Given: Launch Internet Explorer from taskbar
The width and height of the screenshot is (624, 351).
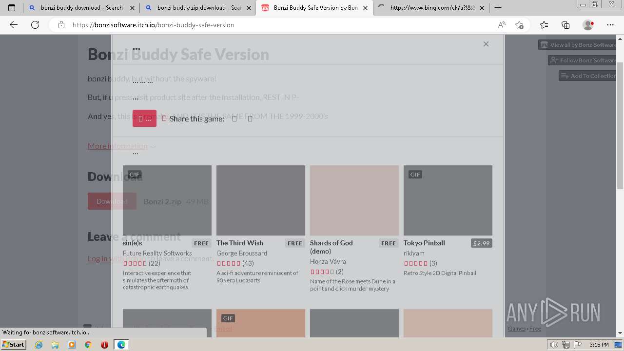Looking at the screenshot, I should [39, 345].
